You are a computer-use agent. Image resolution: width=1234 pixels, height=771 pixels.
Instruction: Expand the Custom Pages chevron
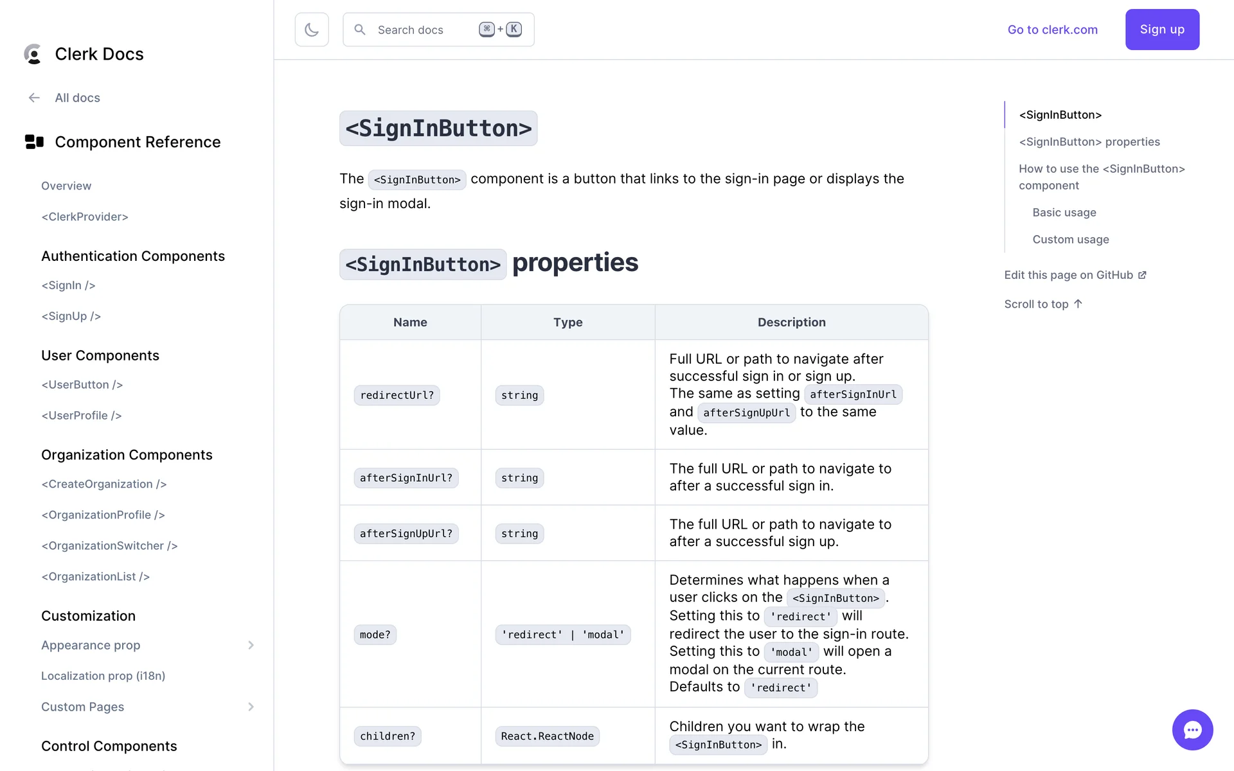point(251,707)
